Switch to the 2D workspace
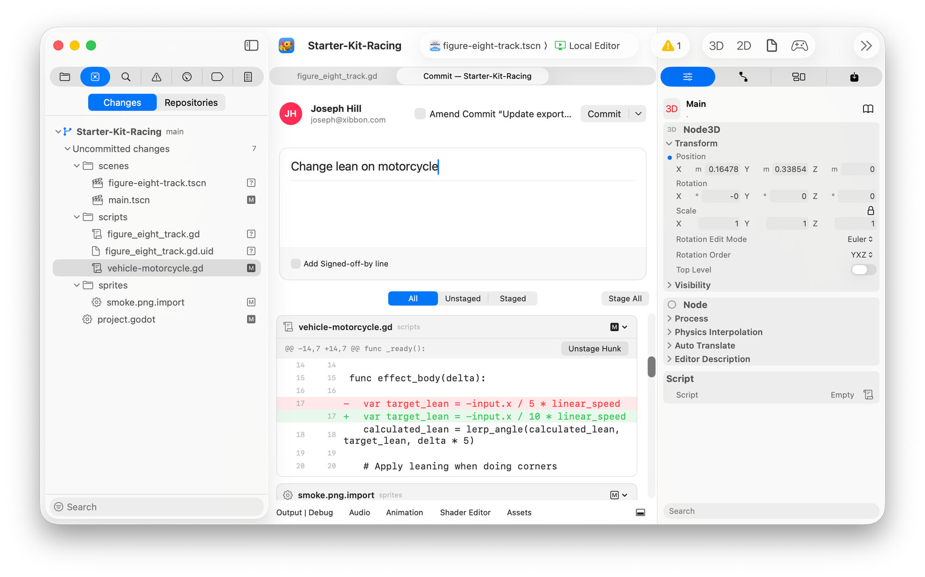This screenshot has width=925, height=577. [x=744, y=45]
